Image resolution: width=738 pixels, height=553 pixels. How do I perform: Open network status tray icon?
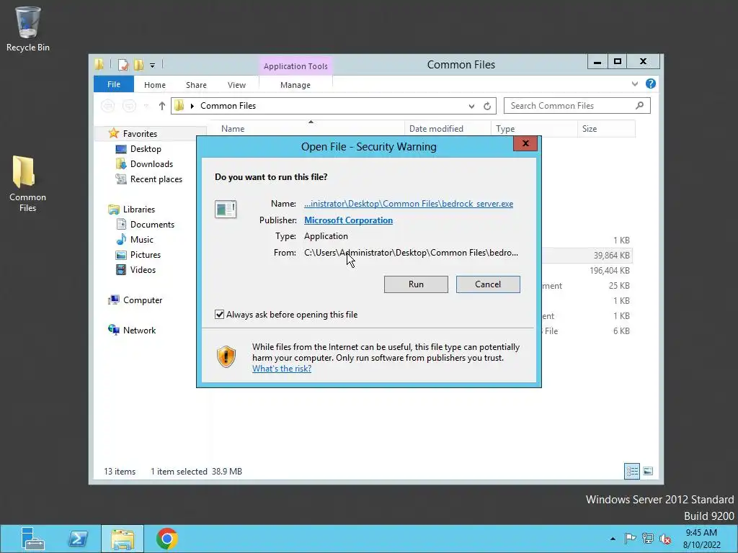pos(648,539)
